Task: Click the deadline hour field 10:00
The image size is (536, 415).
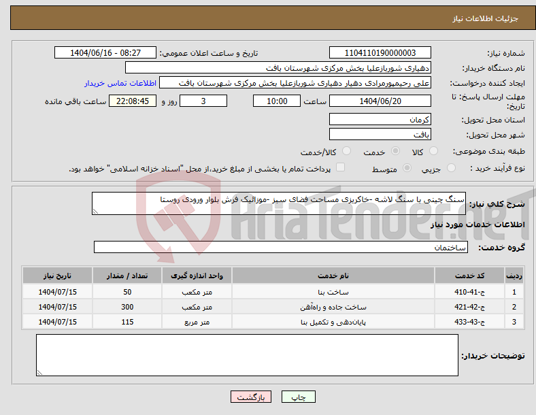Action: 277,101
